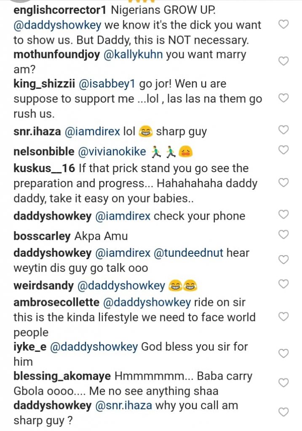
Task: Like snr.ihaza's 'sharp guy' comment
Action: pyautogui.click(x=284, y=130)
